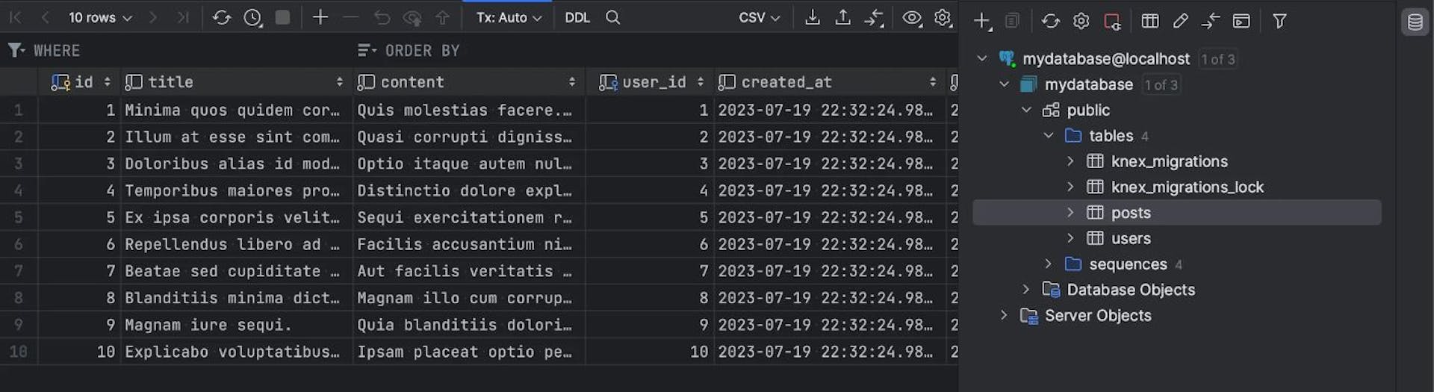The height and width of the screenshot is (392, 1434).
Task: Open the data search magnifier icon
Action: point(612,17)
